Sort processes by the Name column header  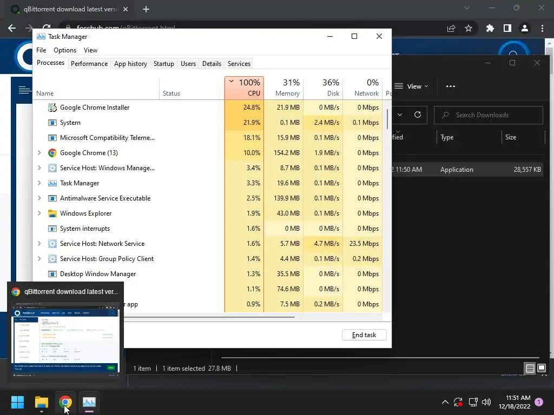tap(96, 88)
